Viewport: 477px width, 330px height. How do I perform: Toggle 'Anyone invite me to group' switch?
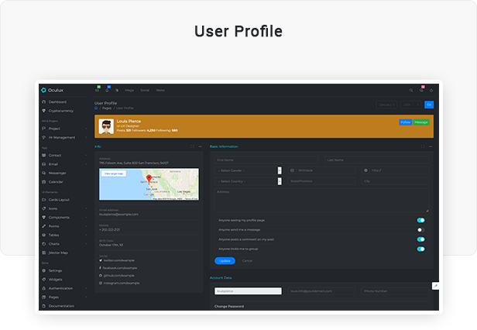click(420, 249)
